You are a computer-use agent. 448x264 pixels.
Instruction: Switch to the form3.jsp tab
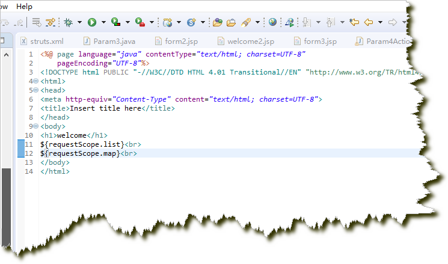tap(316, 41)
